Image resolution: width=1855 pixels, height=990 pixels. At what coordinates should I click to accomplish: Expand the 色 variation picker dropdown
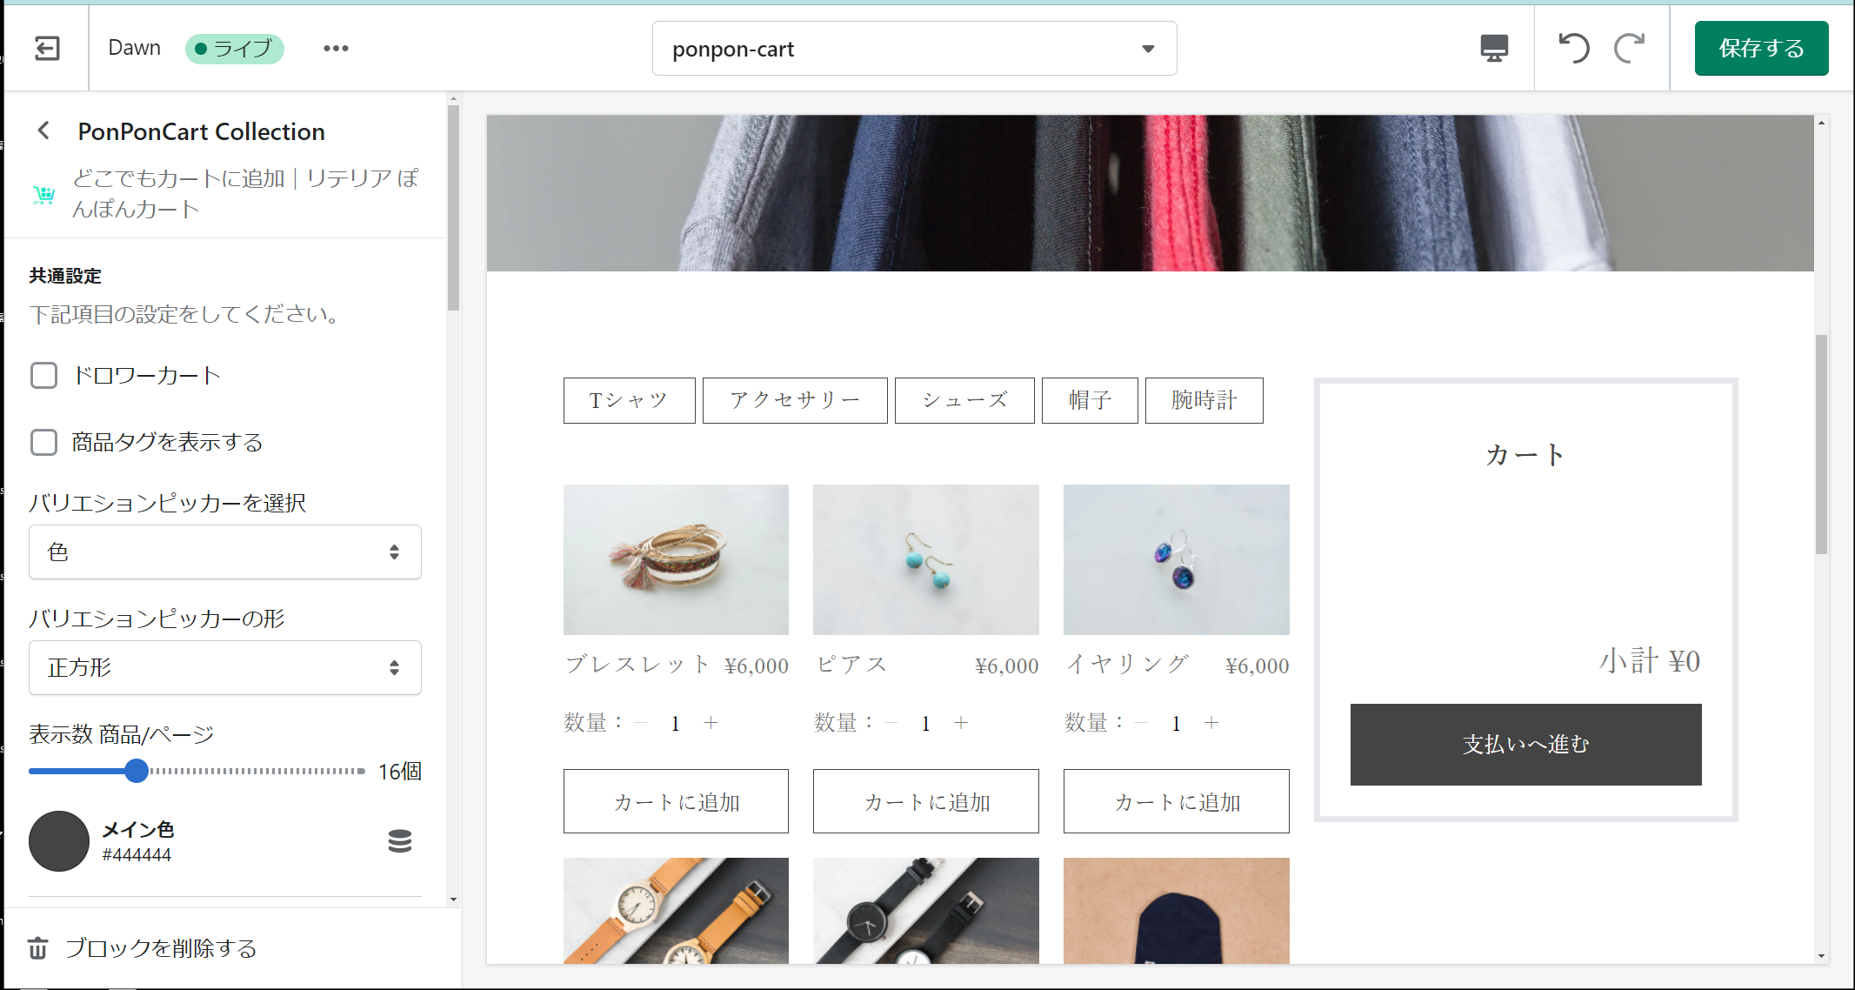click(225, 552)
